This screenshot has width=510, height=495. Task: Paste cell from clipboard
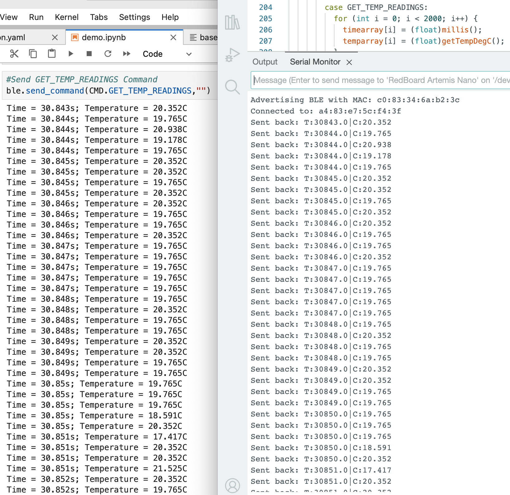[52, 54]
